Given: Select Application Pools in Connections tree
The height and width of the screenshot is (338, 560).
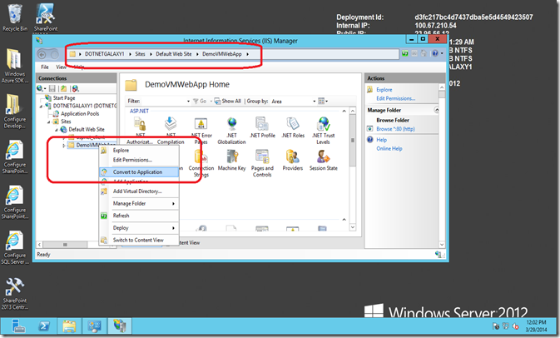Looking at the screenshot, I should tap(80, 113).
